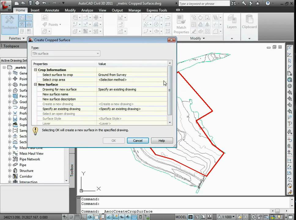
Task: Click the Plot printer icon
Action: point(37,3)
